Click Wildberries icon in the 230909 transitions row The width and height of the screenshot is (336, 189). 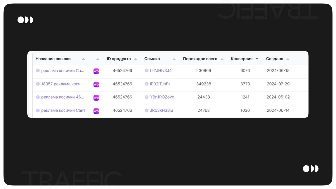96,71
